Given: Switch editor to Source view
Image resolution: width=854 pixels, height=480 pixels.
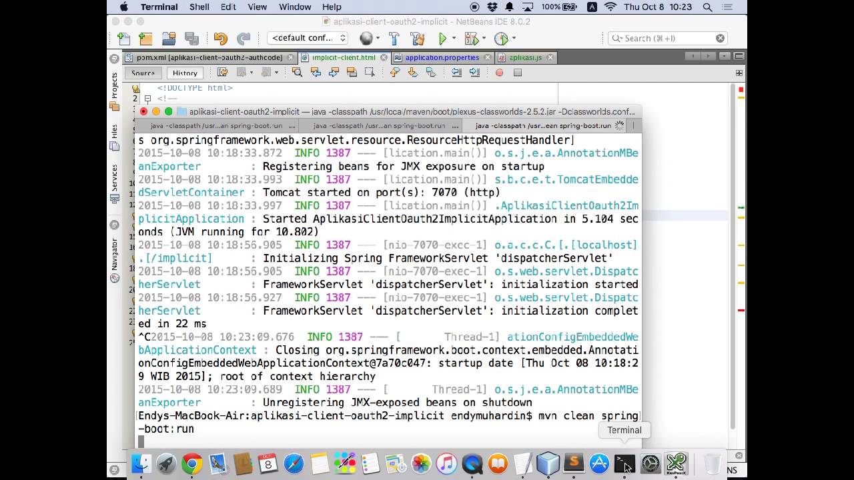Looking at the screenshot, I should (x=143, y=73).
